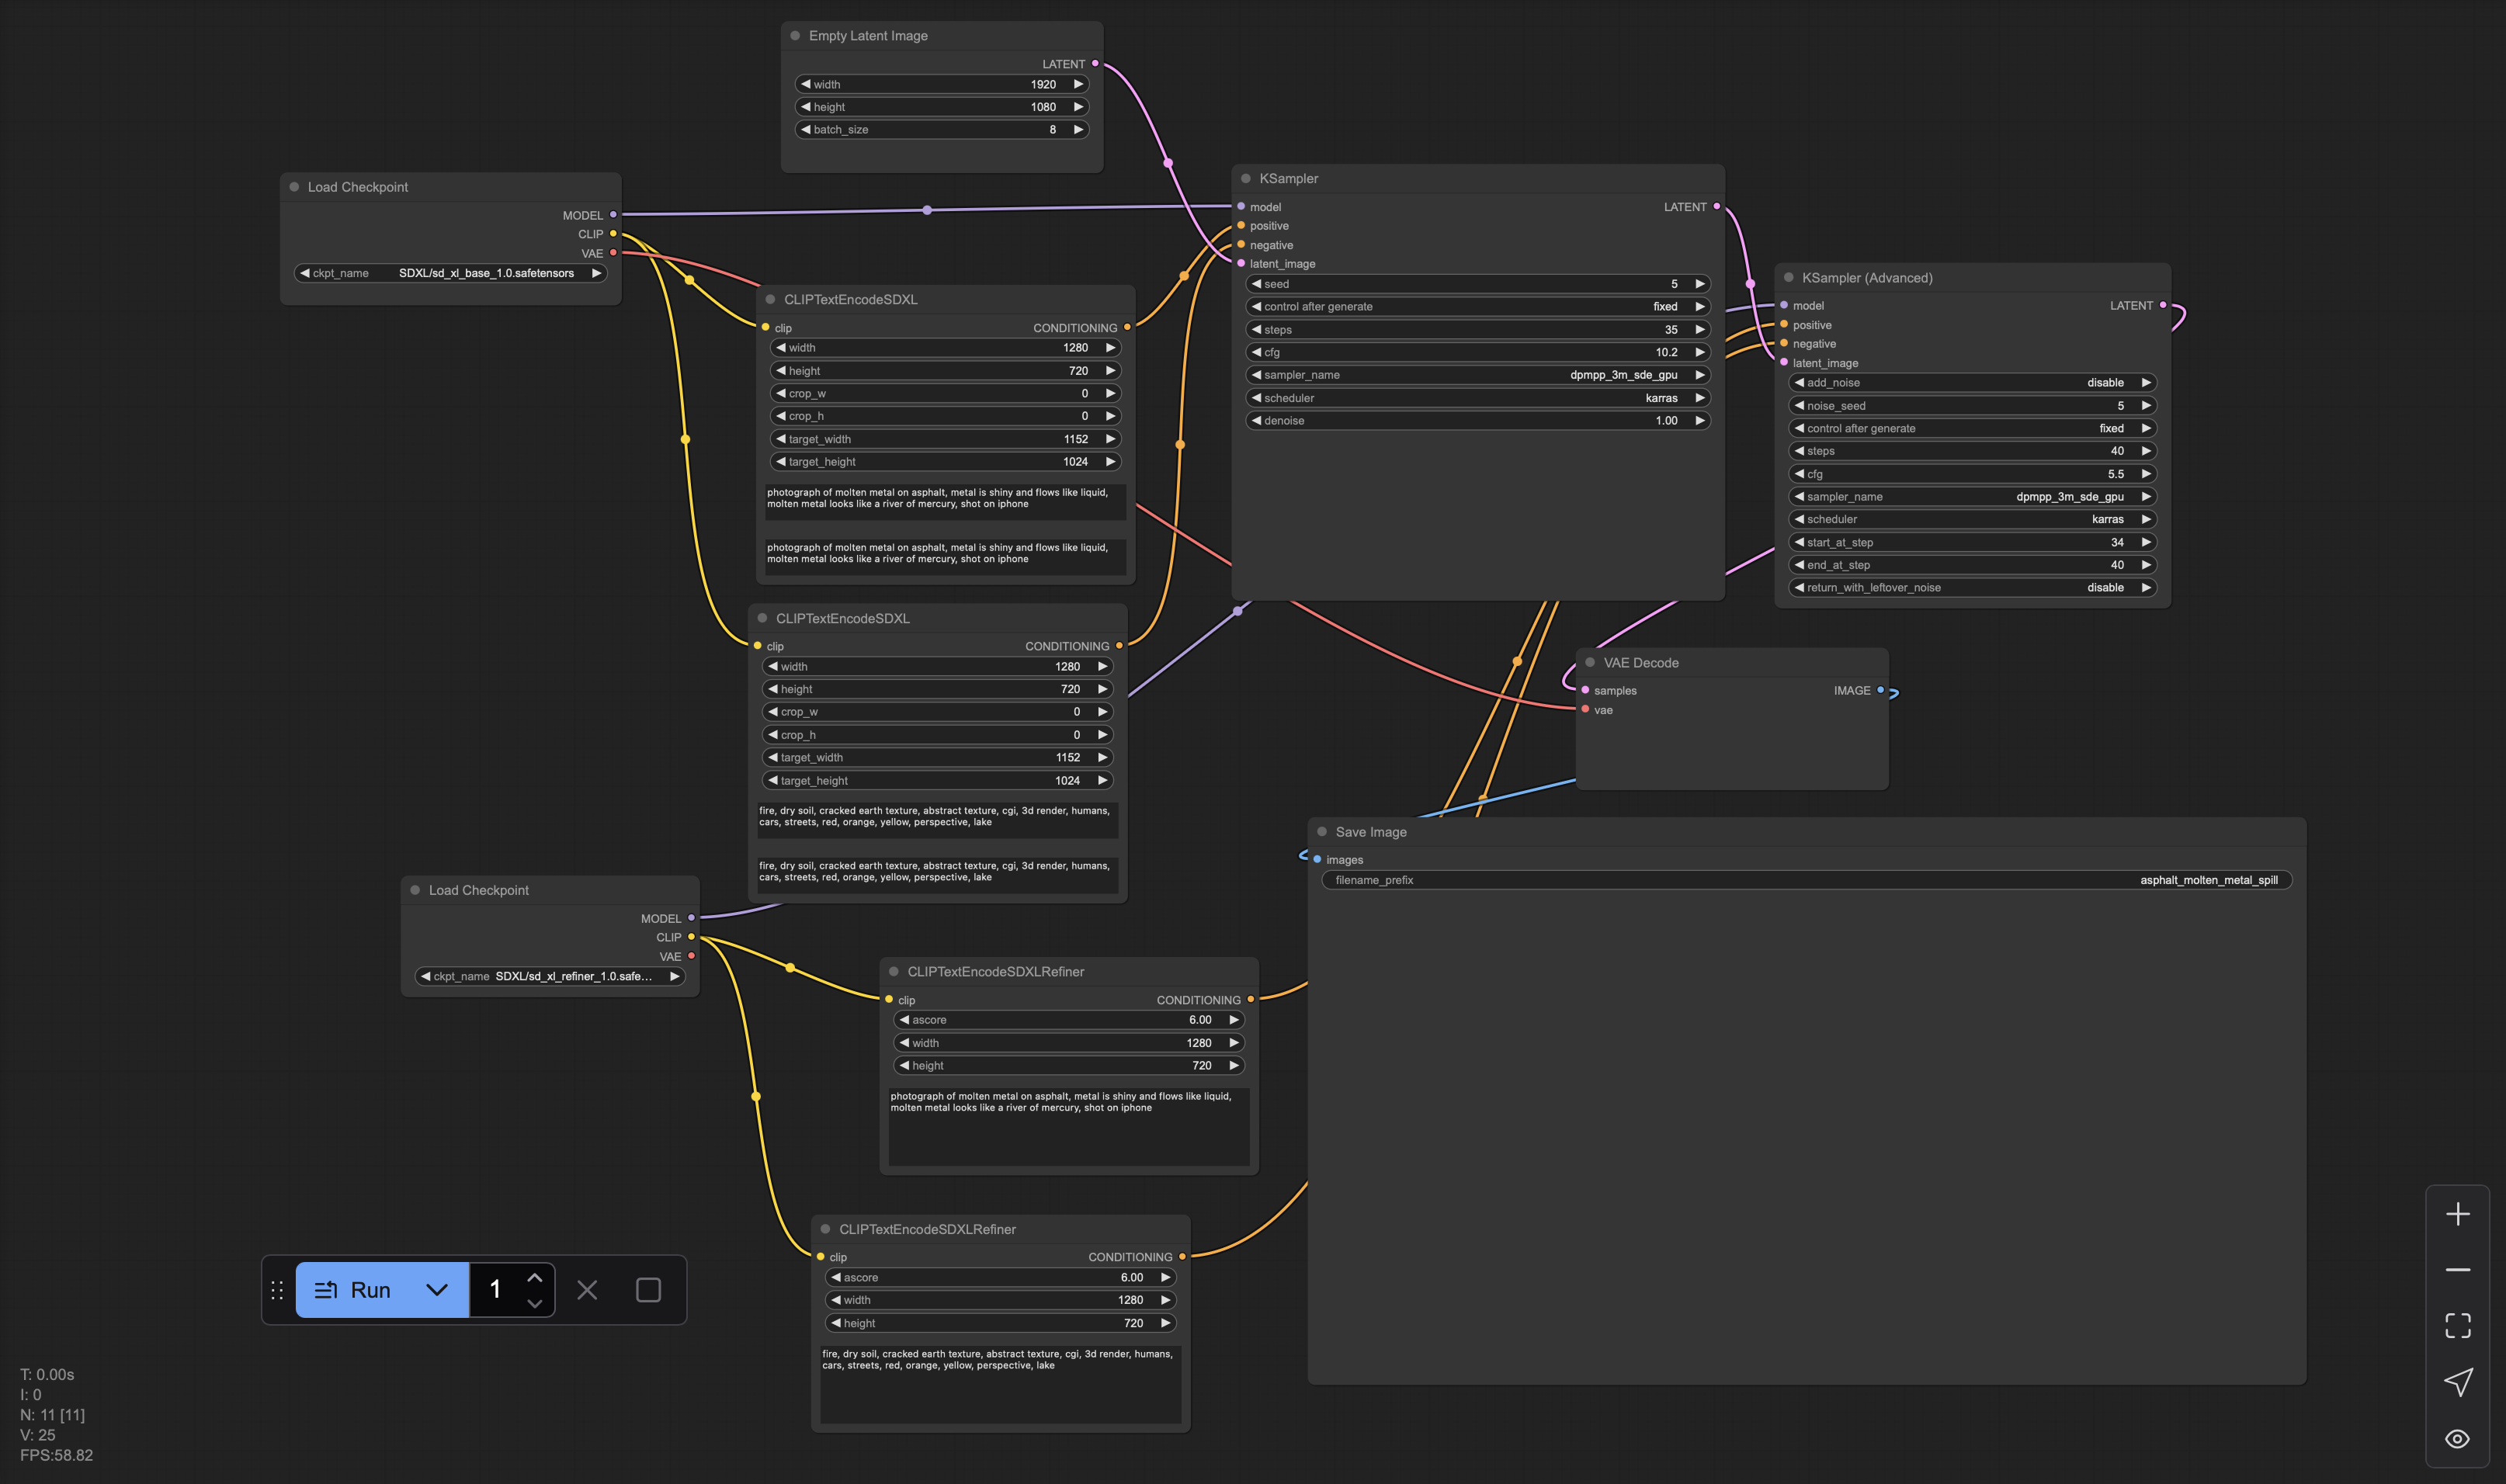Increase batch_size with right arrow
Screen dimensions: 2506x1484
1078,129
